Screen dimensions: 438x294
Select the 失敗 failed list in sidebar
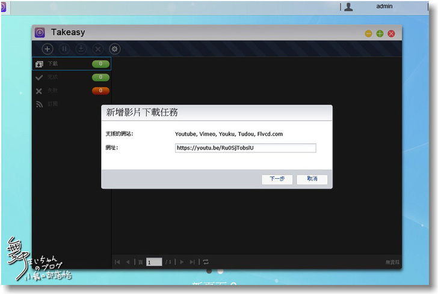(72, 91)
